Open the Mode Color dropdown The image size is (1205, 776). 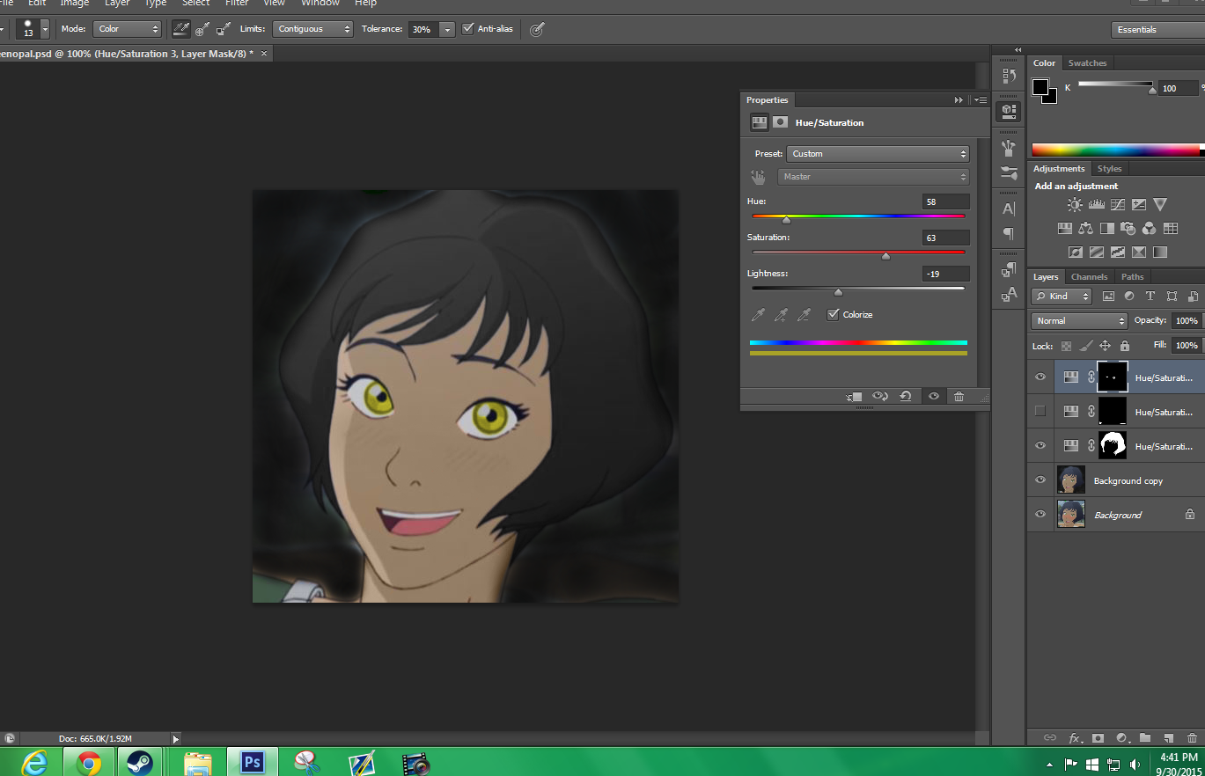(x=128, y=29)
